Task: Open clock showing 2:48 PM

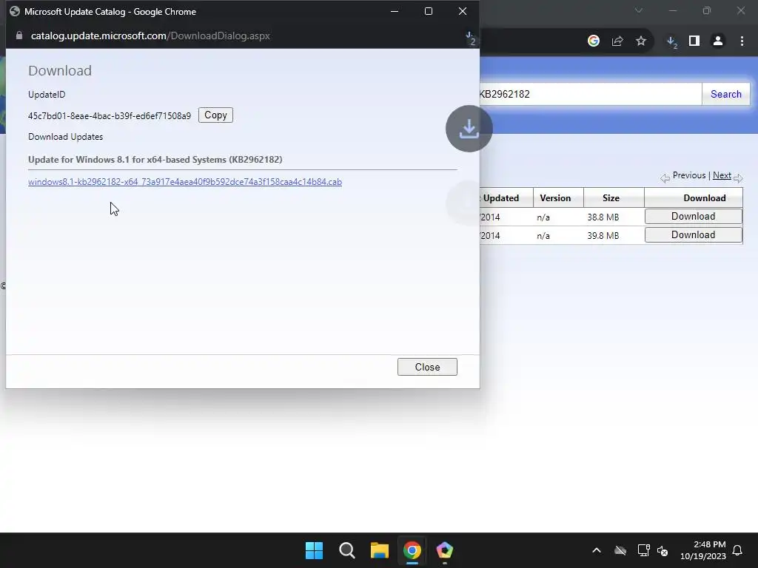Action: [x=703, y=550]
